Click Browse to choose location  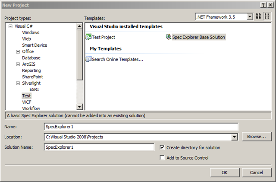[x=257, y=137]
